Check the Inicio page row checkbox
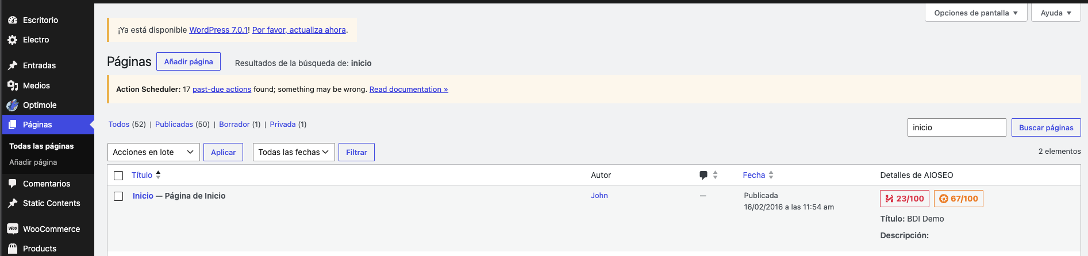1088x256 pixels. pyautogui.click(x=118, y=196)
